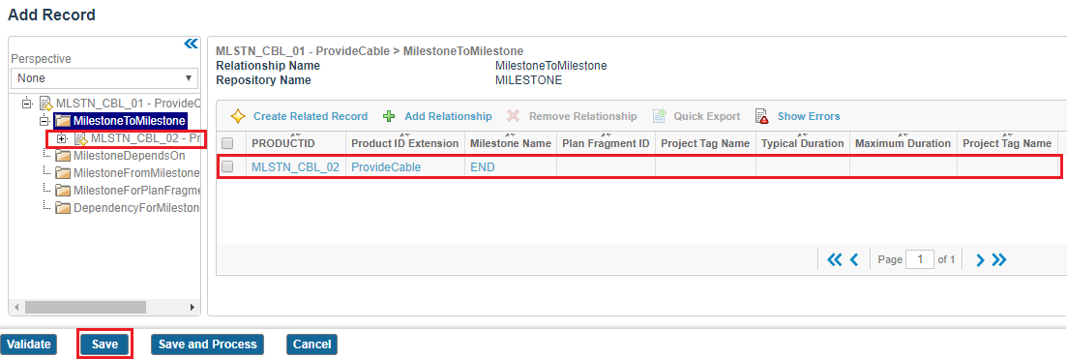The height and width of the screenshot is (359, 1067).
Task: Open the MLSTN_CBL_02 product ID link
Action: (x=295, y=166)
